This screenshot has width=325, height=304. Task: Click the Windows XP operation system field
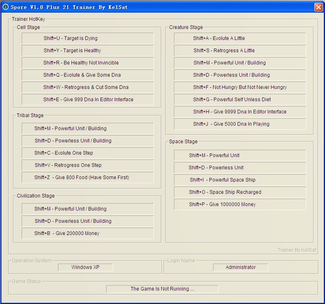click(x=85, y=267)
